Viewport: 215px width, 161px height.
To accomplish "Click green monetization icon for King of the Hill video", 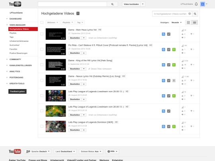I will 174,65.
